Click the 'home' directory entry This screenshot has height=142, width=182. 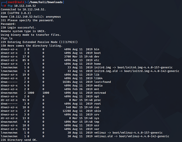97,64
